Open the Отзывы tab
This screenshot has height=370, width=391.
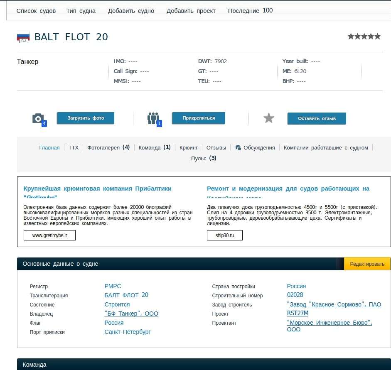[x=216, y=147]
